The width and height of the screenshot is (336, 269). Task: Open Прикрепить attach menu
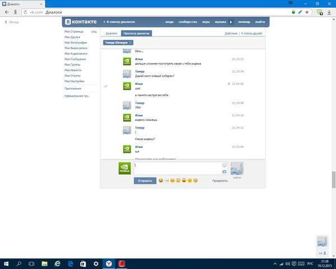pyautogui.click(x=220, y=181)
